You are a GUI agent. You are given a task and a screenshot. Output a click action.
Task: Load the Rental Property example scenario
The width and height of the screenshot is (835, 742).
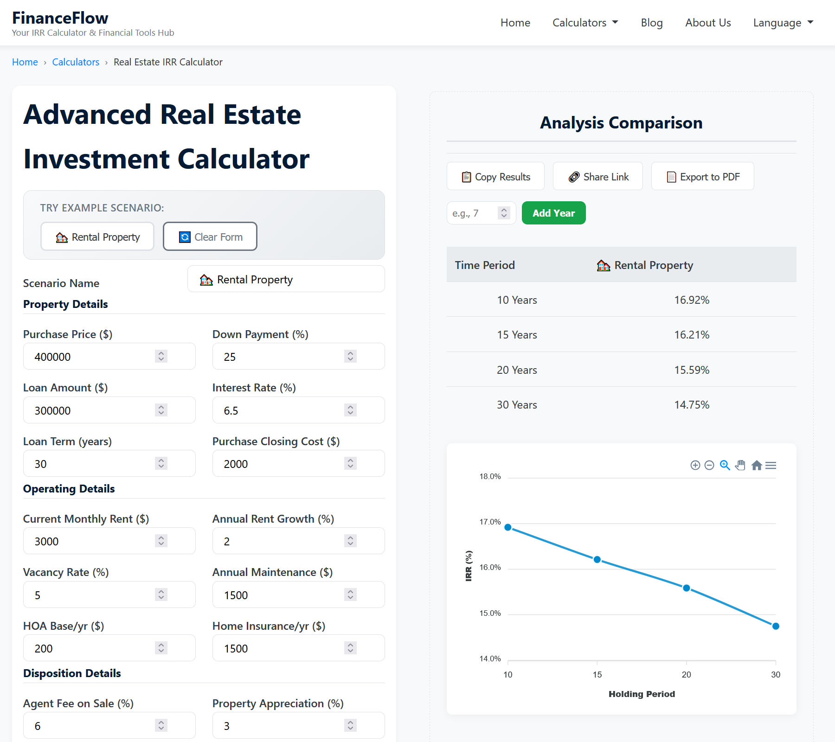[x=97, y=237]
